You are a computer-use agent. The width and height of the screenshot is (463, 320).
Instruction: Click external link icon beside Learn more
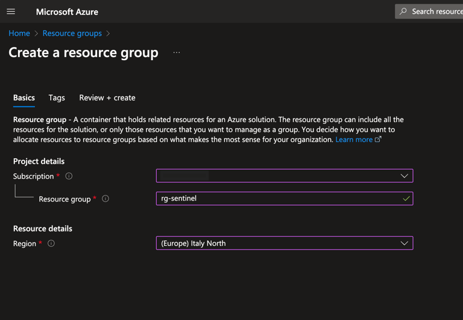click(378, 139)
